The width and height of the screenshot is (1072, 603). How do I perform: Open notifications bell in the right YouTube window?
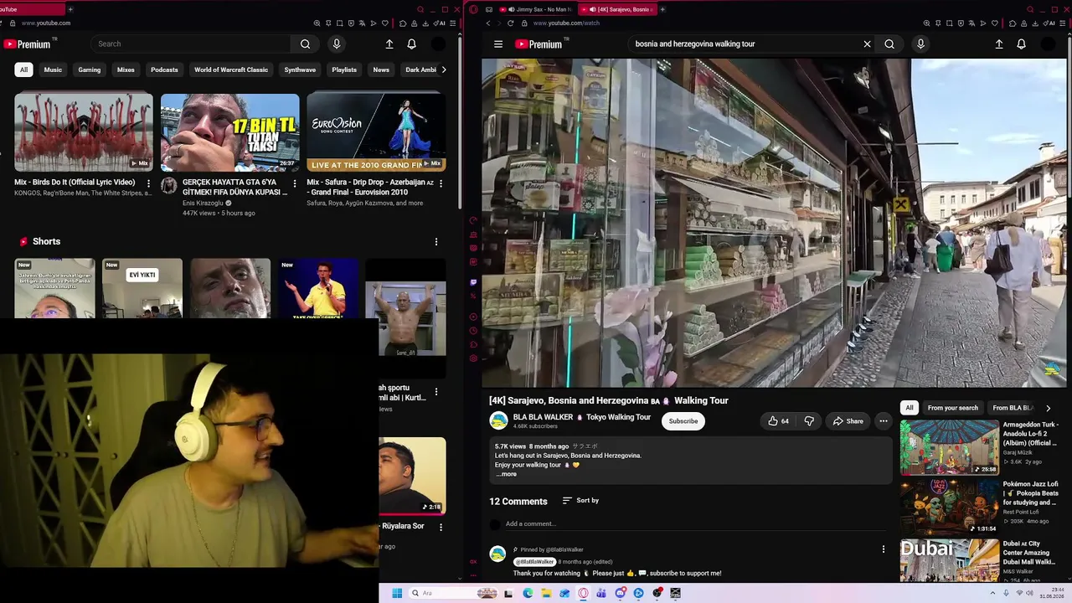click(1021, 44)
